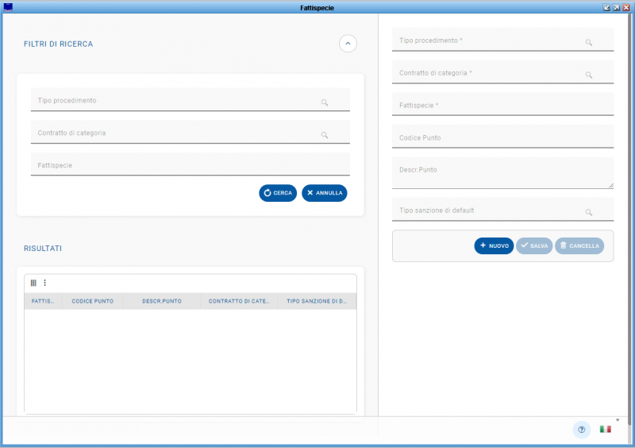Click the window restore arrow button

point(617,7)
